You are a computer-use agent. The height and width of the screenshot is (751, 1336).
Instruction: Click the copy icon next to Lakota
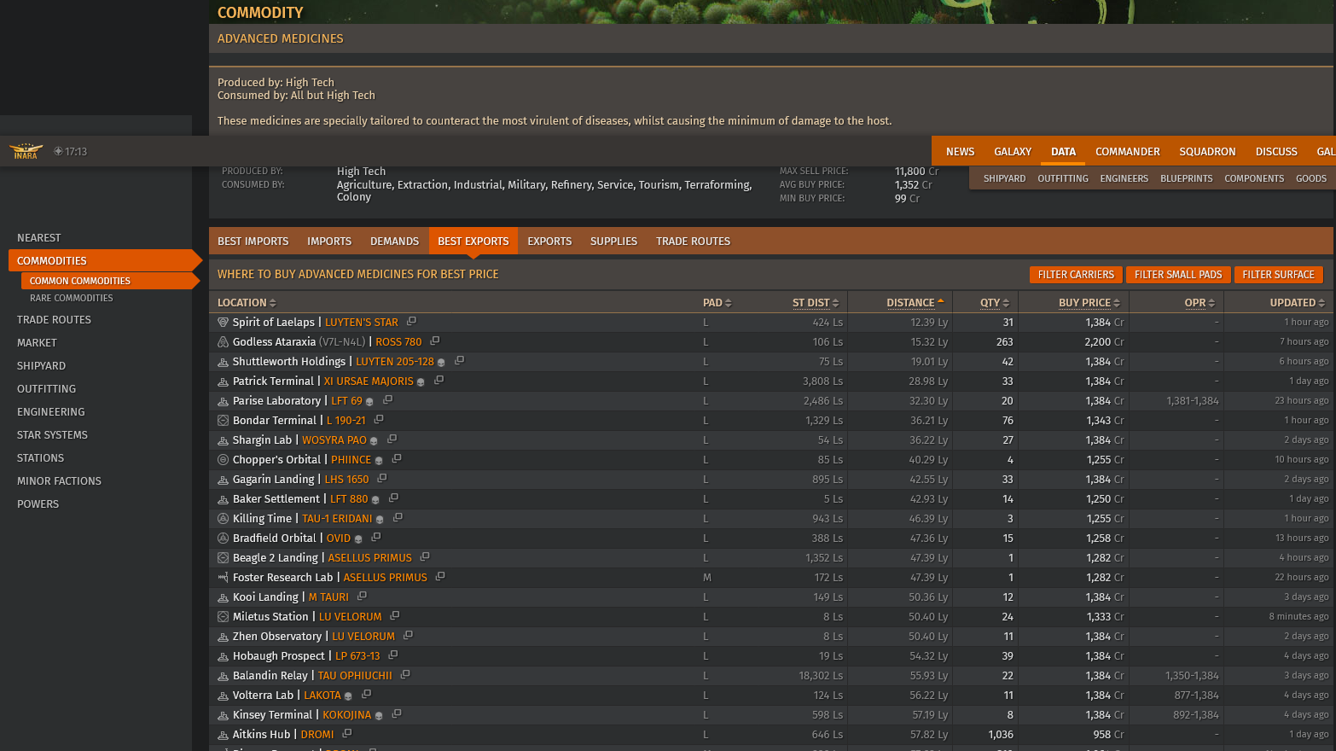[366, 695]
